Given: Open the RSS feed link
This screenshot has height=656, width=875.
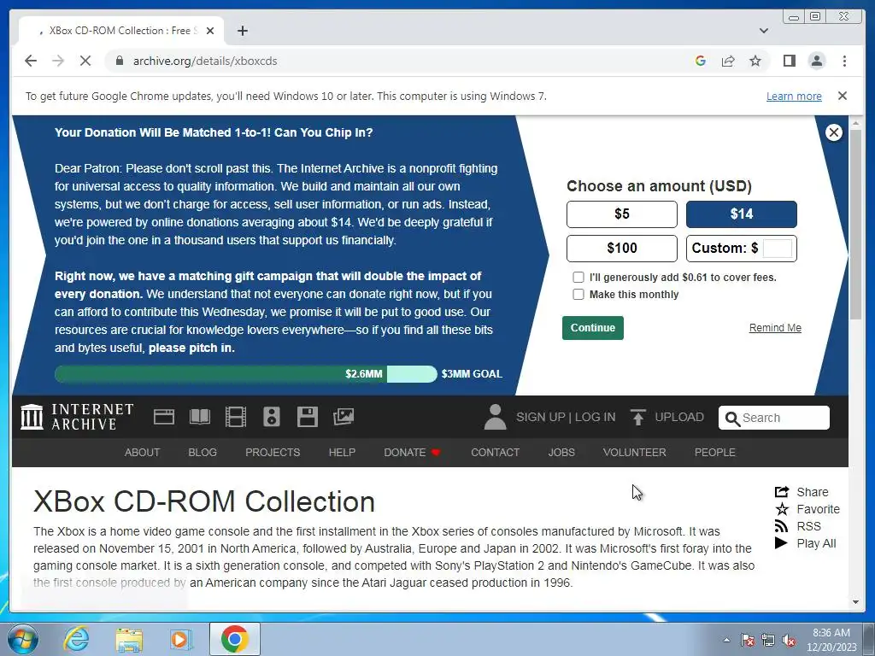Looking at the screenshot, I should (x=798, y=526).
